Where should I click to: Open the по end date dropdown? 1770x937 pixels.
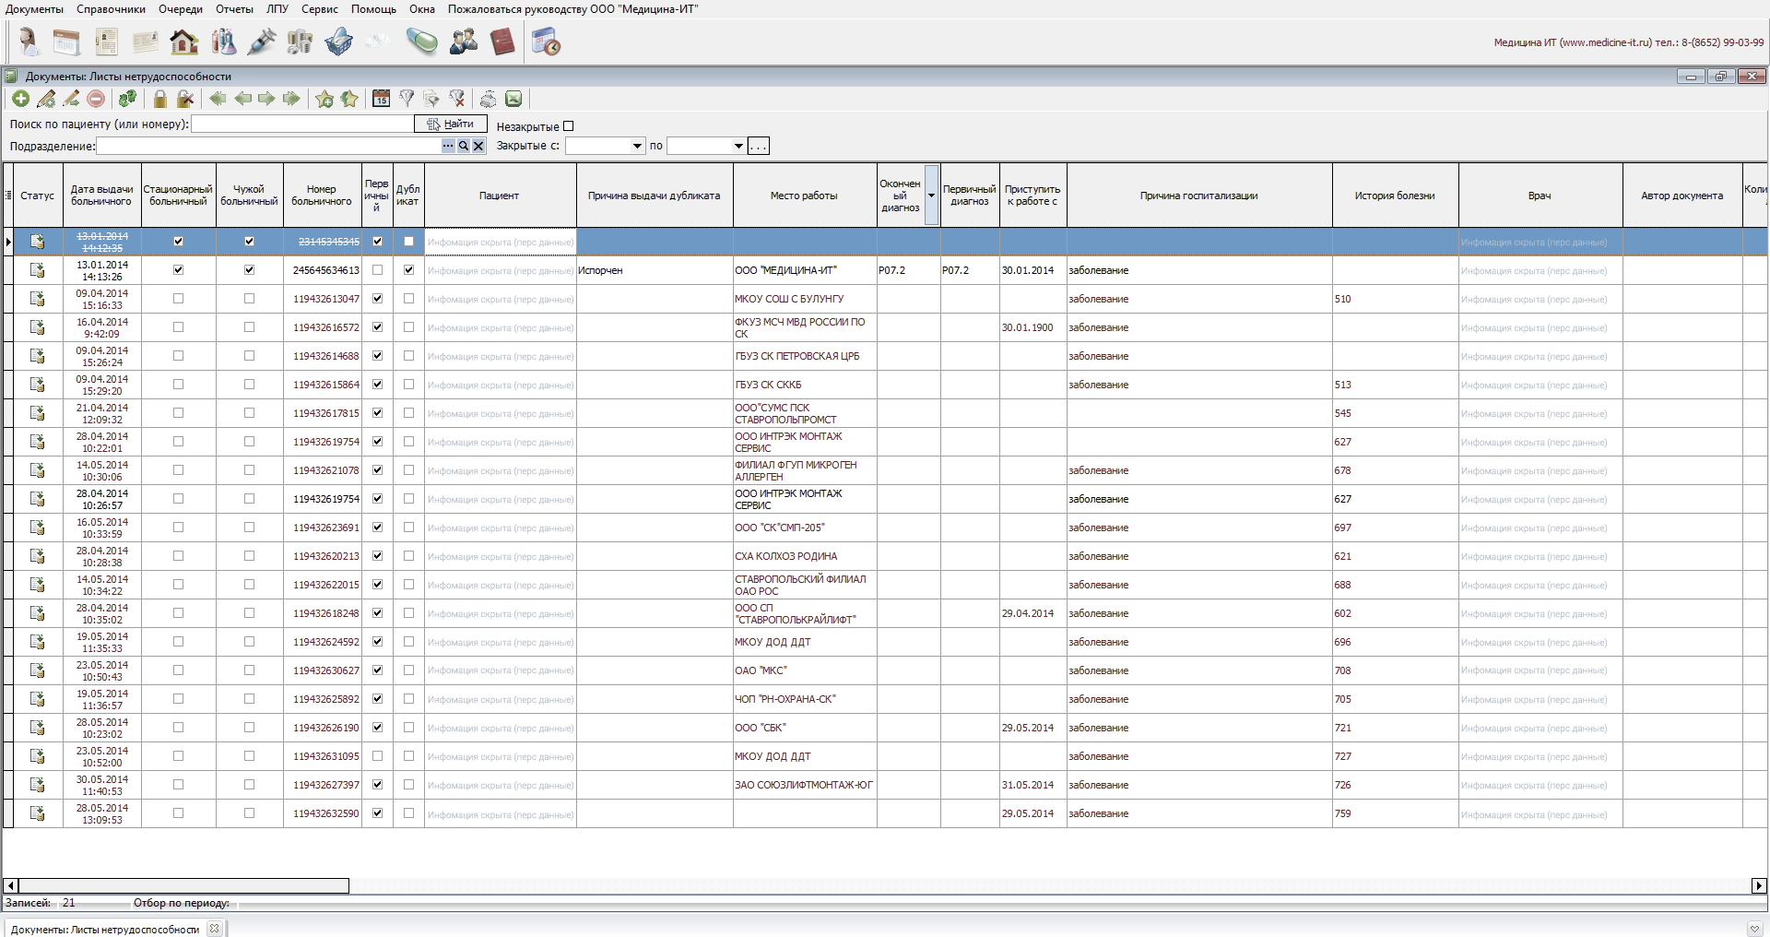pos(738,146)
